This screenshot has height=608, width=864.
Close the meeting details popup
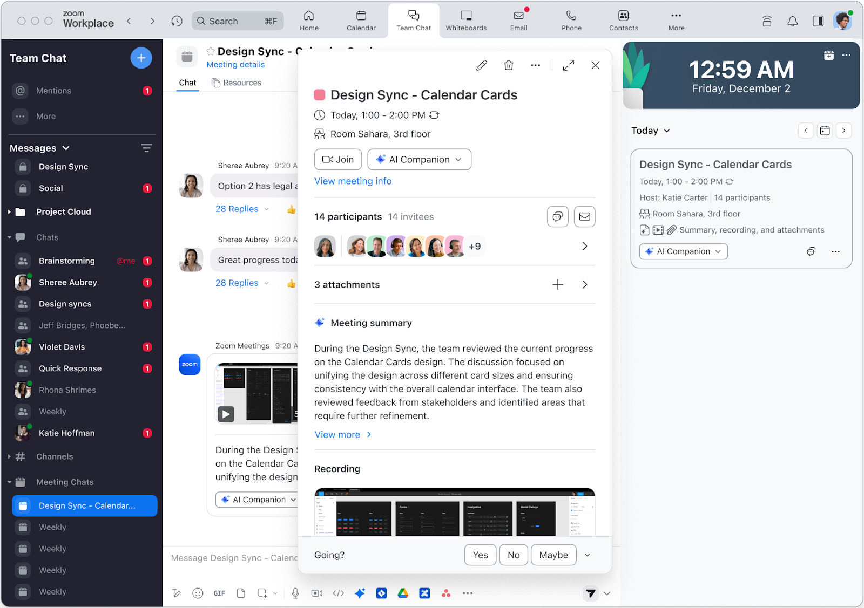point(596,65)
